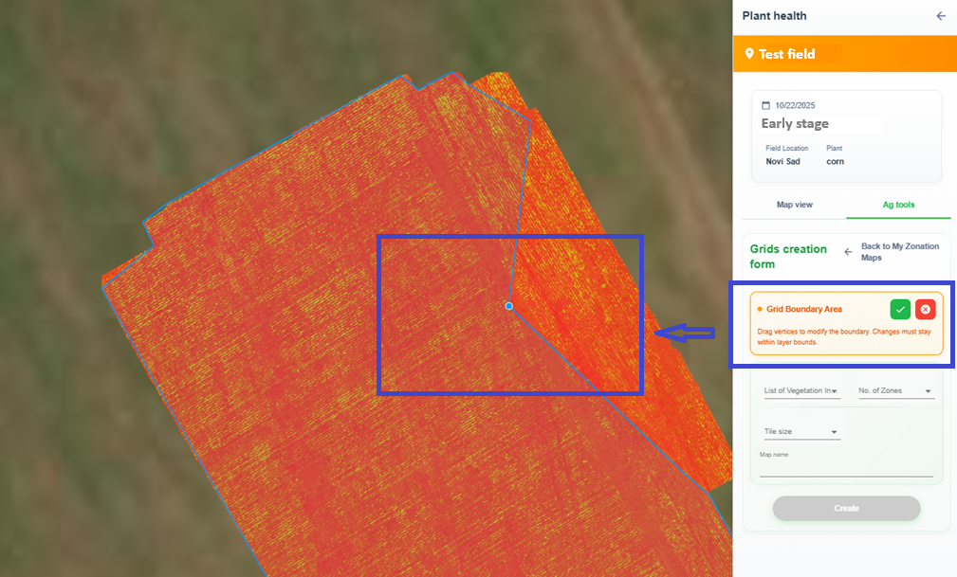Click the back arrow next to Plant health
Image resolution: width=957 pixels, height=577 pixels.
pos(940,15)
